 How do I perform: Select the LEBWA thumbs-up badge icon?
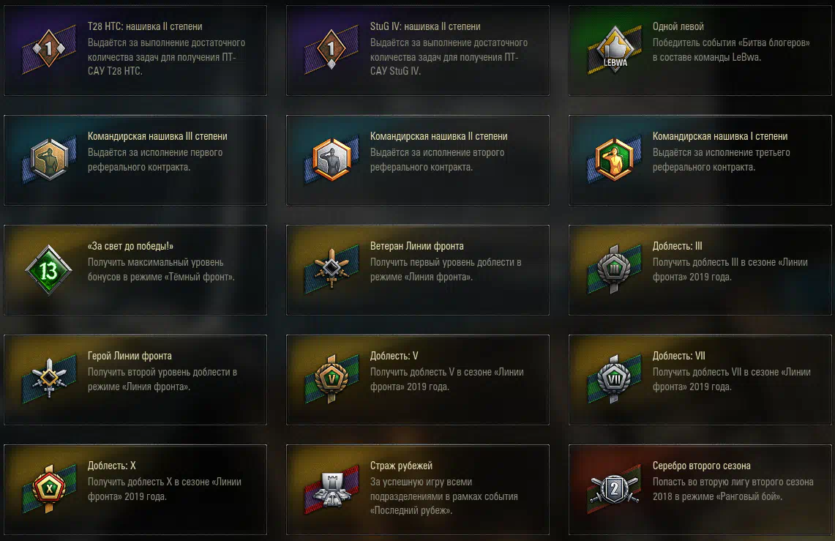click(615, 50)
